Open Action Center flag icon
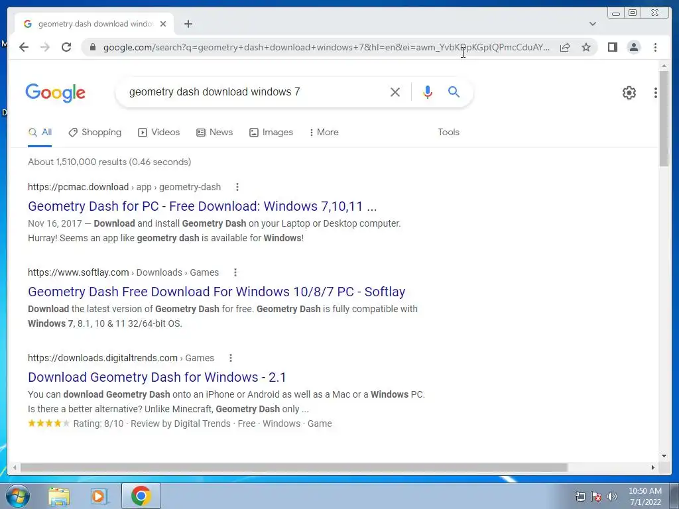This screenshot has width=679, height=509. pos(596,496)
